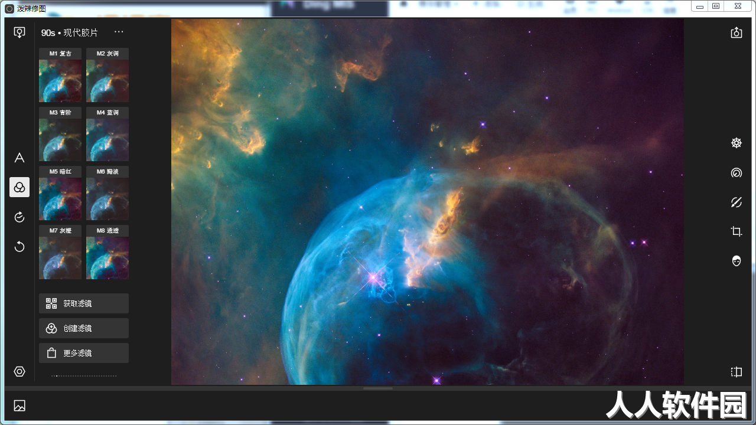The height and width of the screenshot is (425, 756).
Task: Select the crop tool icon
Action: pyautogui.click(x=736, y=231)
